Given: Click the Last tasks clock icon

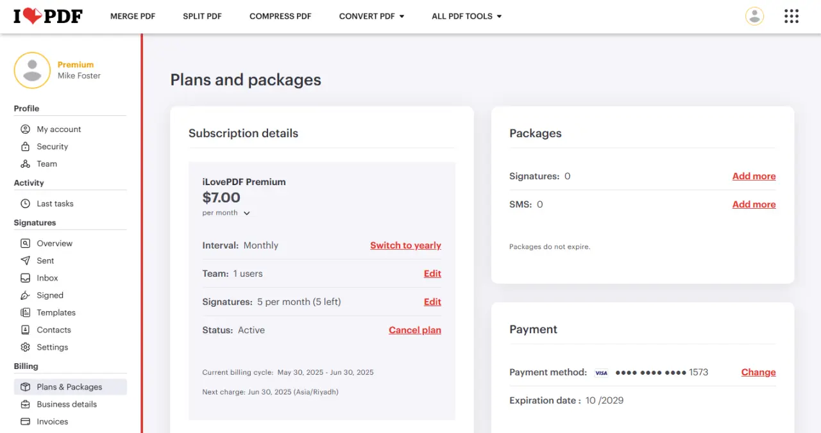Looking at the screenshot, I should 26,204.
